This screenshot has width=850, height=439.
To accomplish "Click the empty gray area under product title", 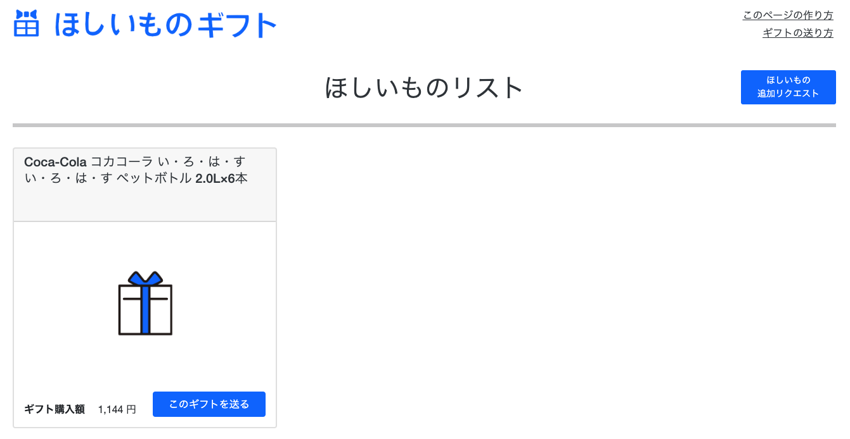I will (145, 204).
